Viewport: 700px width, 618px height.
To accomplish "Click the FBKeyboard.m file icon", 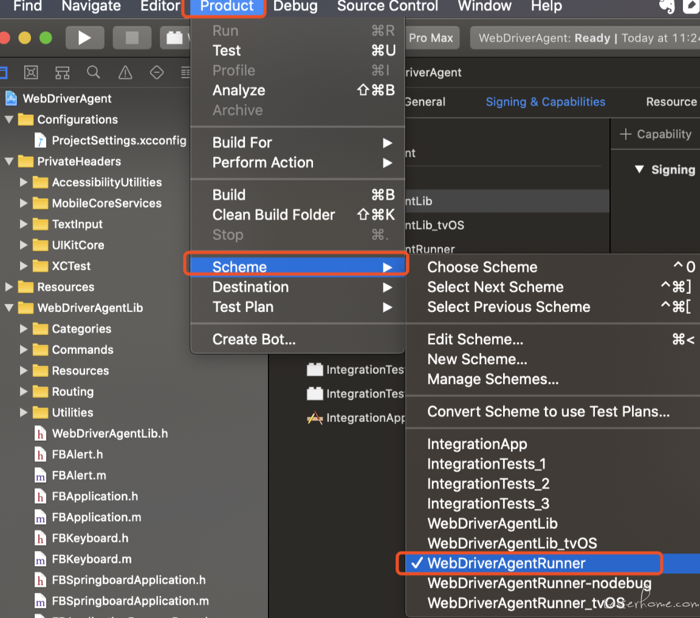I will coord(40,559).
